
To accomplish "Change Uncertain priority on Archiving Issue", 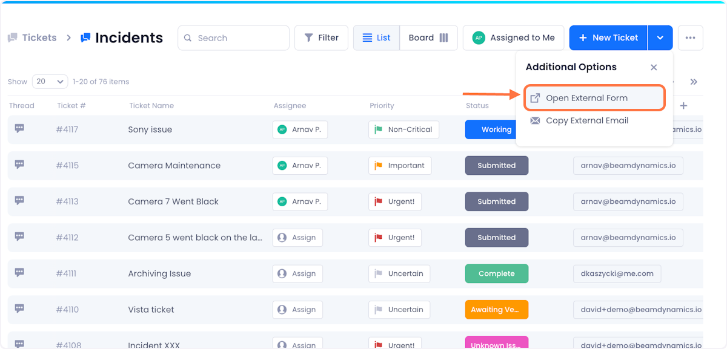I will click(399, 273).
